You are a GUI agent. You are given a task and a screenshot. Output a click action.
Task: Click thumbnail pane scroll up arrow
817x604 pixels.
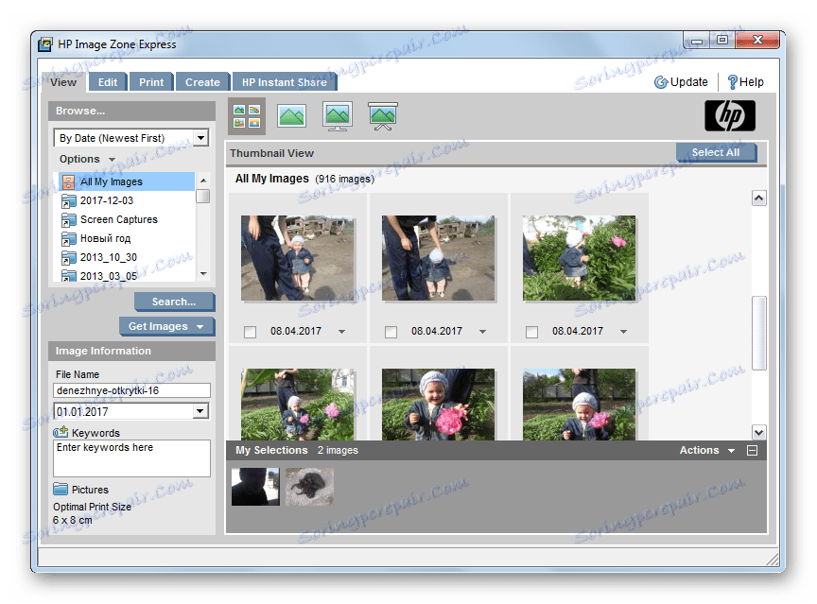(759, 198)
